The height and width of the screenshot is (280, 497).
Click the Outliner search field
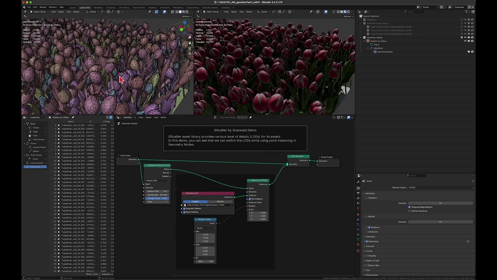[x=414, y=12]
